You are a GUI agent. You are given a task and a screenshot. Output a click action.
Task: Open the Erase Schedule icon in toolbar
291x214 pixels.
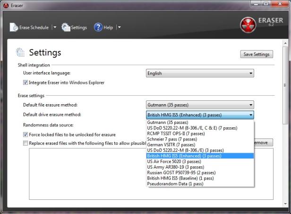14,27
